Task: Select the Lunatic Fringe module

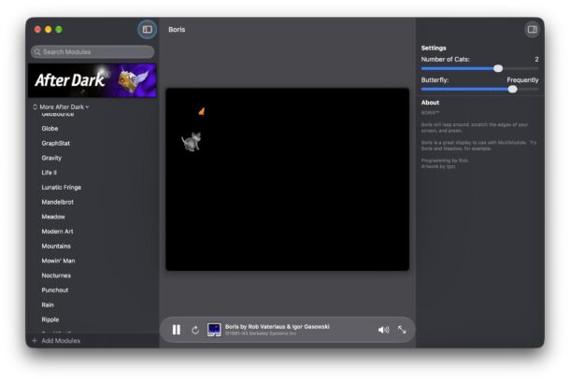Action: coord(62,187)
